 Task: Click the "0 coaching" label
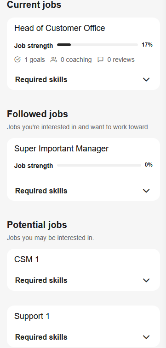(76, 60)
